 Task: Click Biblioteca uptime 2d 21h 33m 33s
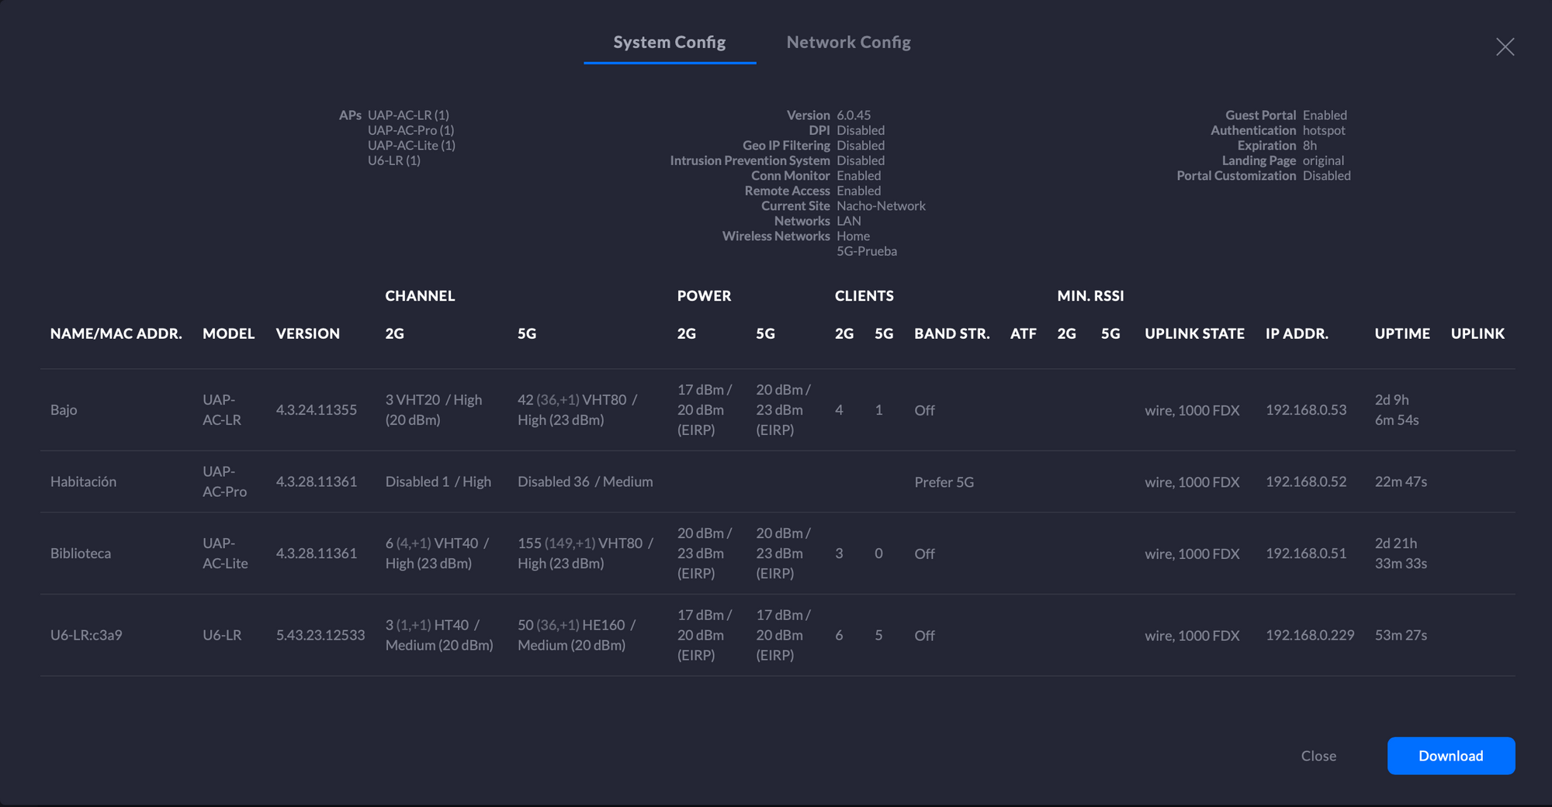1401,554
